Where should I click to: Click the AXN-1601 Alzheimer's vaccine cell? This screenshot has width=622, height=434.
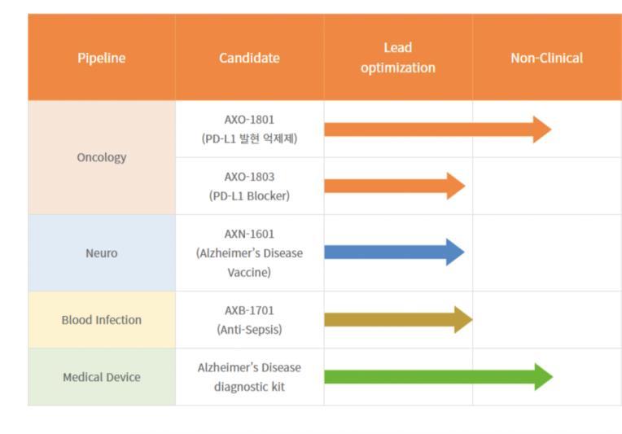click(x=249, y=253)
